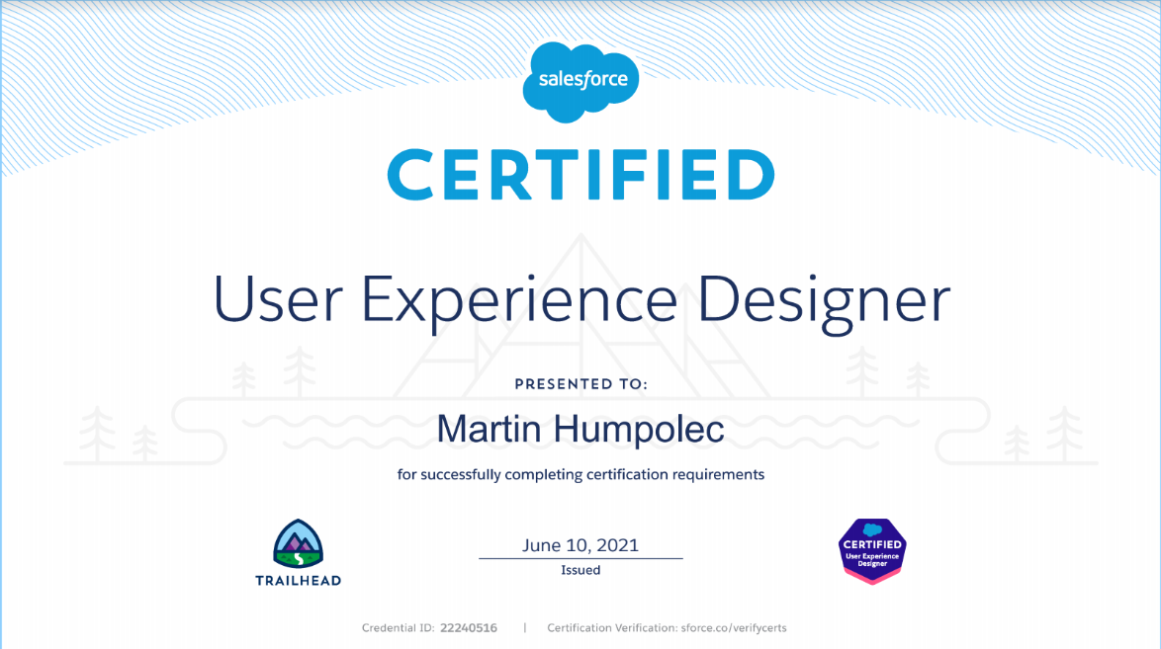The width and height of the screenshot is (1161, 649).
Task: Click the successfully completing certification requirements line
Action: click(581, 474)
